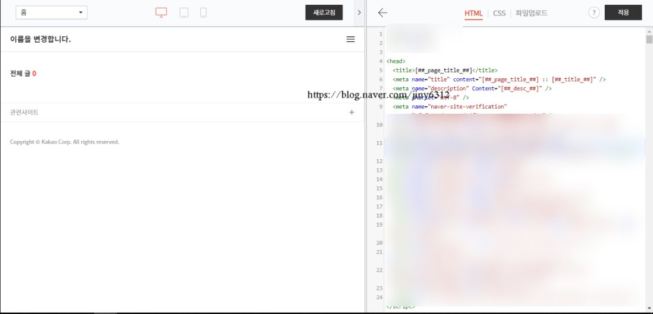Go back using left arrow icon

382,13
